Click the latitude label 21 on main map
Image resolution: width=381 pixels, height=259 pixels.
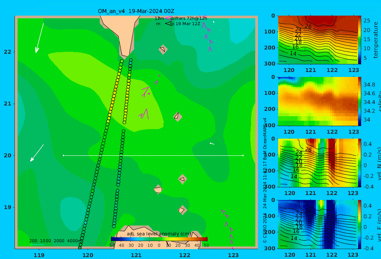[x=8, y=104]
